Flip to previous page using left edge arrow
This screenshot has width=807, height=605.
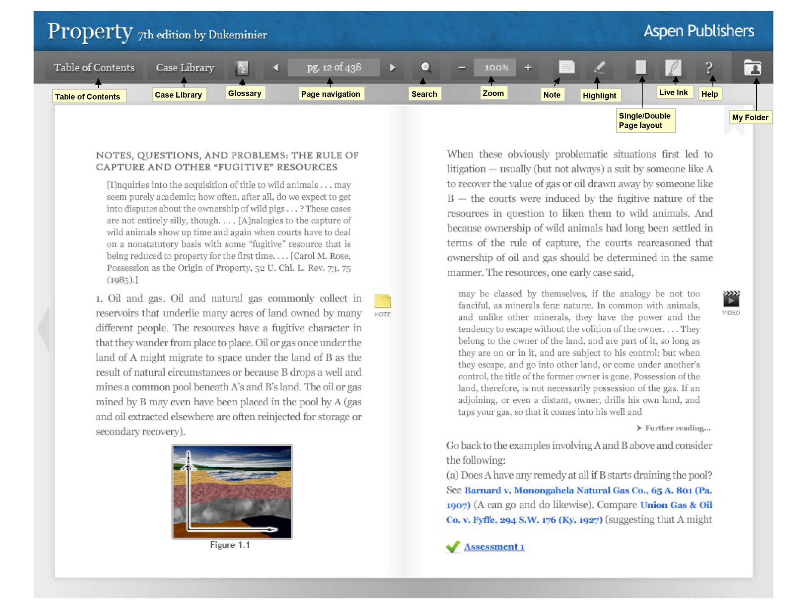pos(44,328)
